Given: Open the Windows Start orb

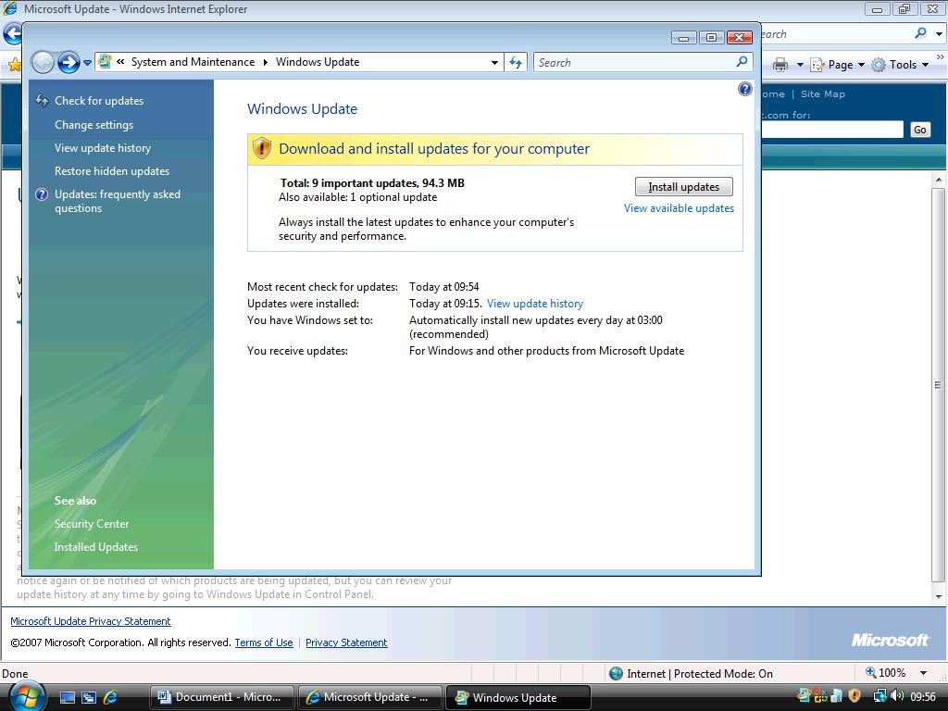Looking at the screenshot, I should click(25, 697).
